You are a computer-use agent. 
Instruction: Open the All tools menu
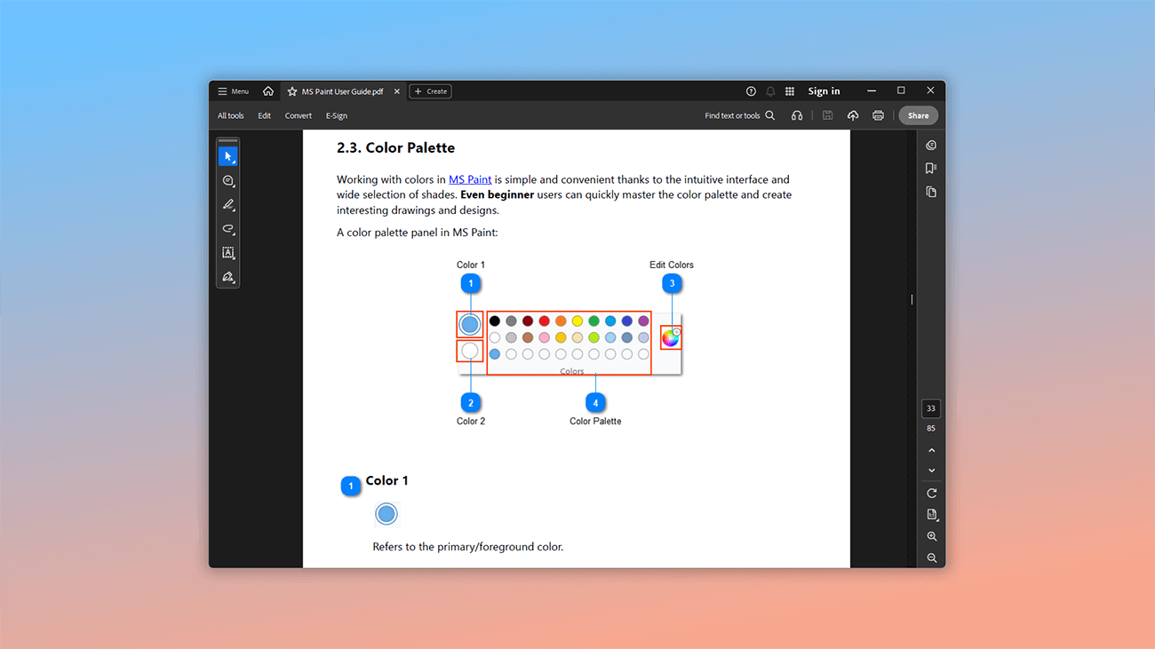coord(230,115)
